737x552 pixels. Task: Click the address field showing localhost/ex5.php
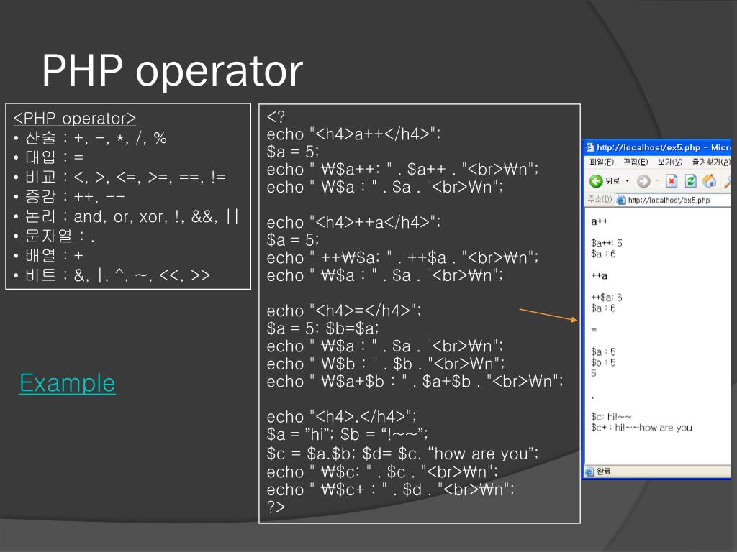tap(673, 201)
